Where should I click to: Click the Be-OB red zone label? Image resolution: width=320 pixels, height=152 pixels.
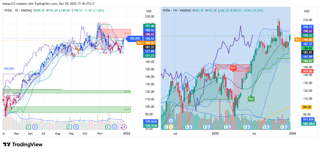(127, 33)
